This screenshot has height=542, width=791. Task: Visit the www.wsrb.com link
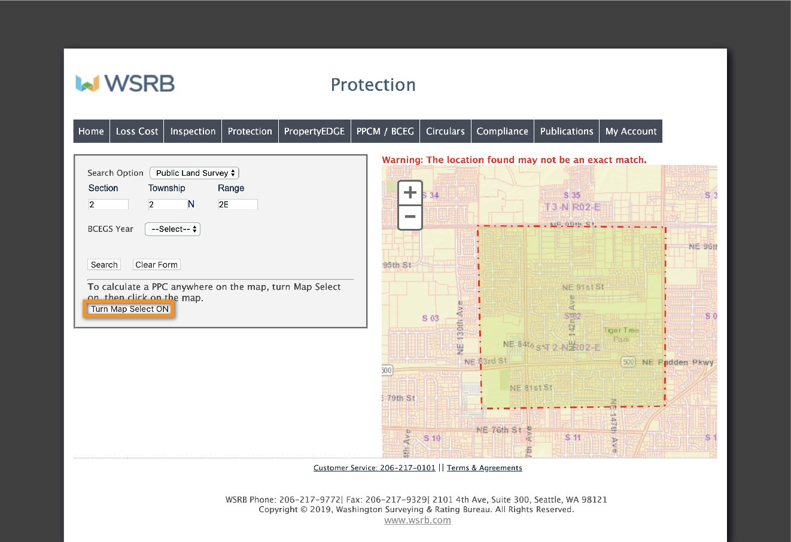(x=417, y=520)
